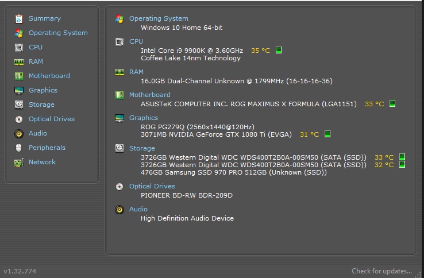Open the Summary section in sidebar
This screenshot has width=424, height=278.
click(45, 18)
